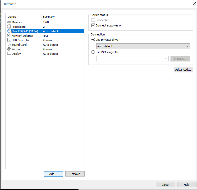Open Help for Hardware dialog
The height and width of the screenshot is (190, 197).
tap(187, 185)
